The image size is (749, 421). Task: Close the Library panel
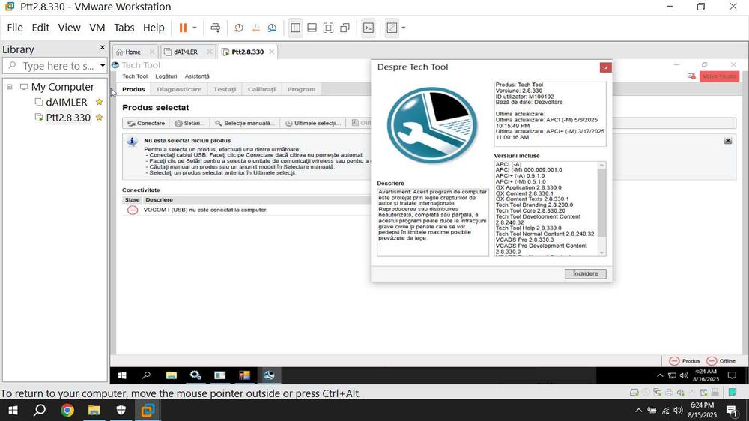point(102,48)
